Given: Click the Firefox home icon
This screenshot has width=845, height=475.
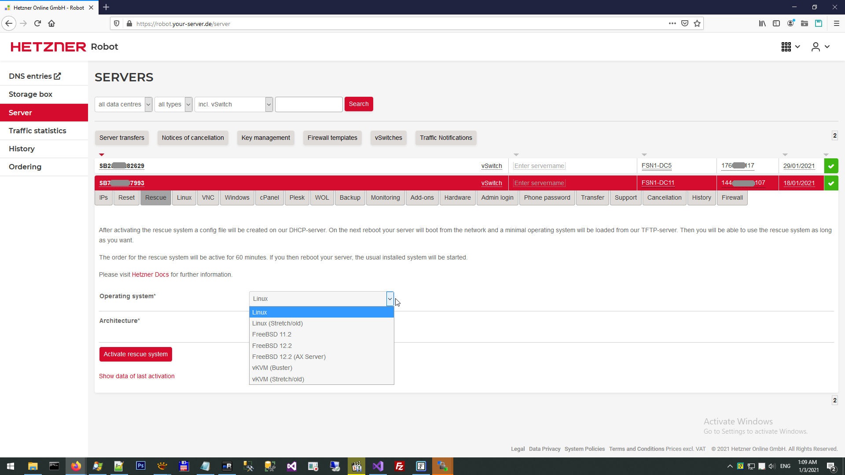Looking at the screenshot, I should (51, 24).
